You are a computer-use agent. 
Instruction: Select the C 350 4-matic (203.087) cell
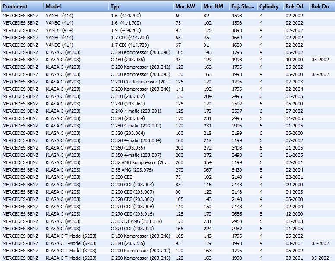click(x=136, y=155)
